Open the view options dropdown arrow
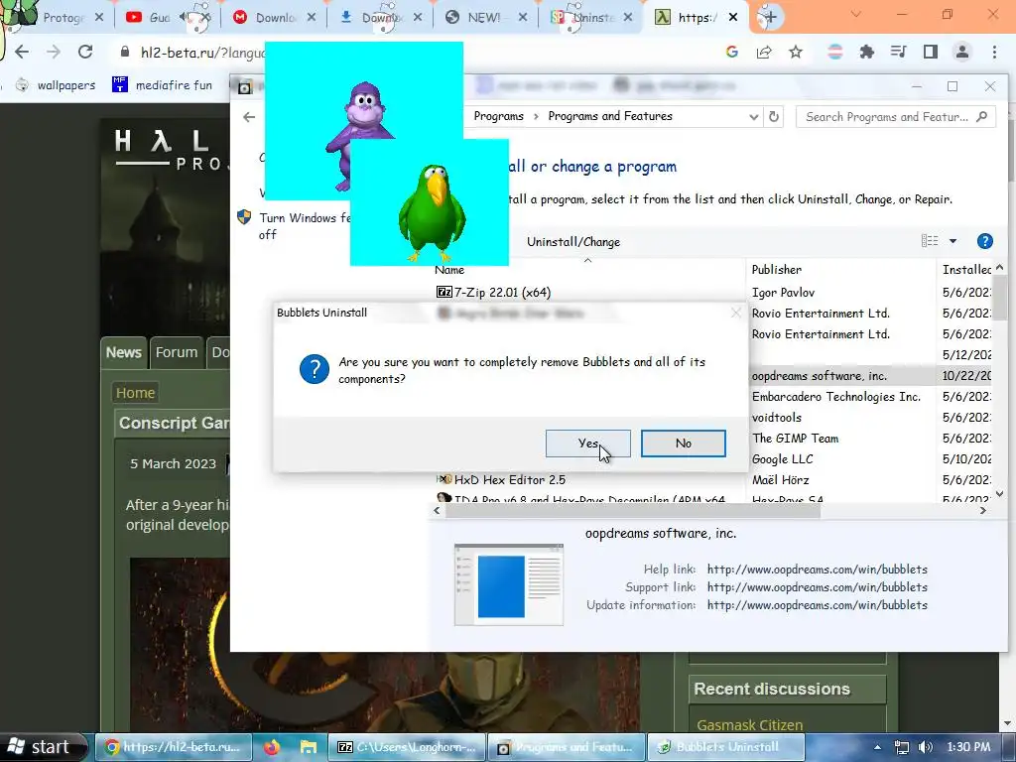 [x=952, y=241]
